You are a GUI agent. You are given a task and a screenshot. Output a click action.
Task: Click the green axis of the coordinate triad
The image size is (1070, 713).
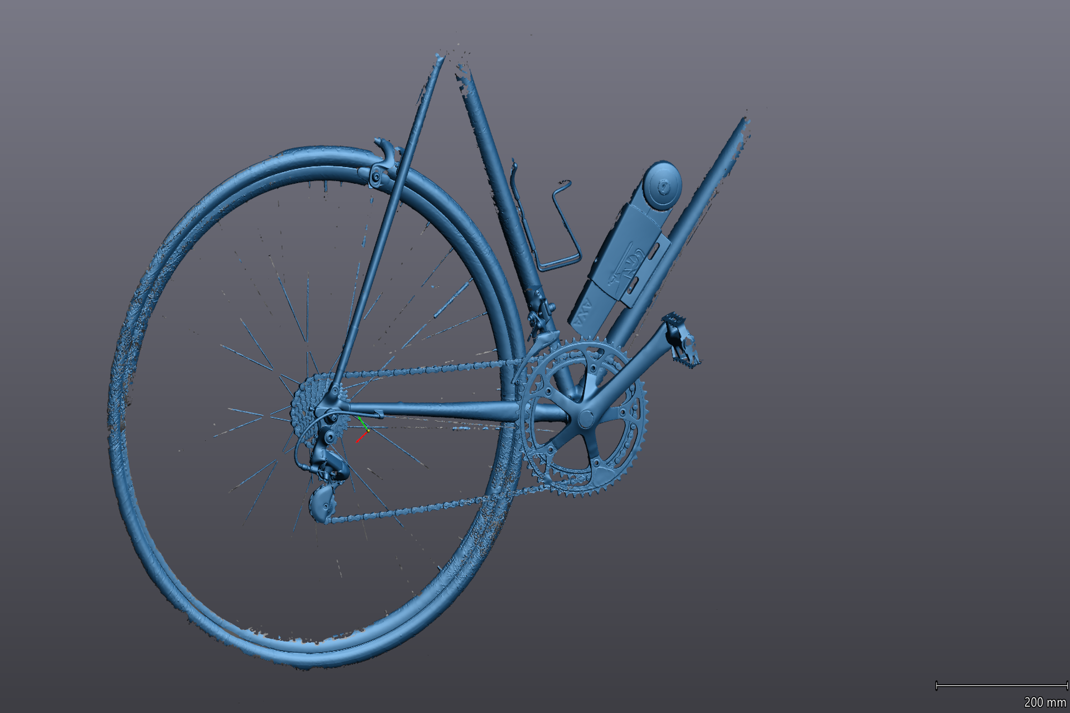tap(363, 423)
